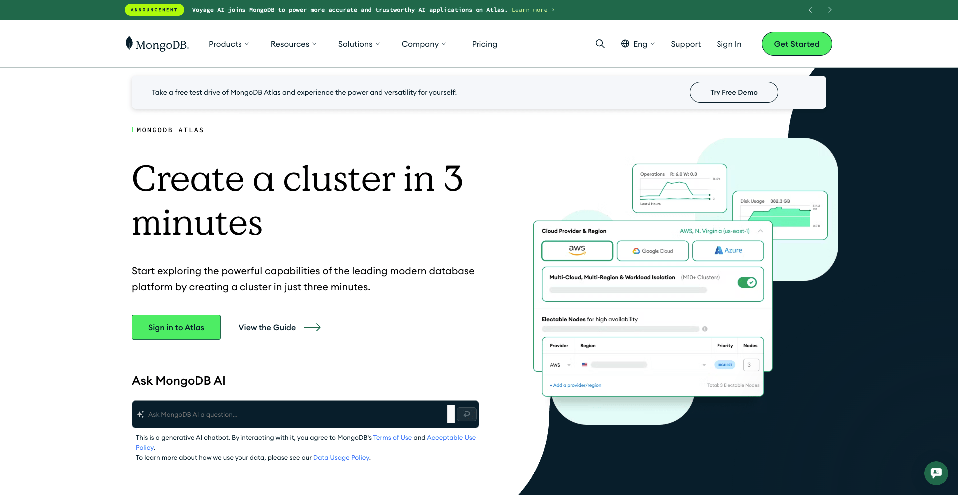The width and height of the screenshot is (958, 495).
Task: Disable the Multi-Cloud, Multi-Region toggle
Action: pos(747,282)
